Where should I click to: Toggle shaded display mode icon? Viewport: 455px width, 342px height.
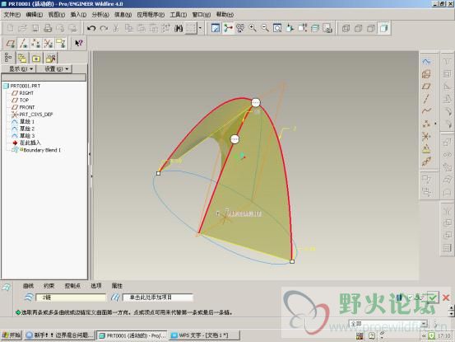pos(384,28)
